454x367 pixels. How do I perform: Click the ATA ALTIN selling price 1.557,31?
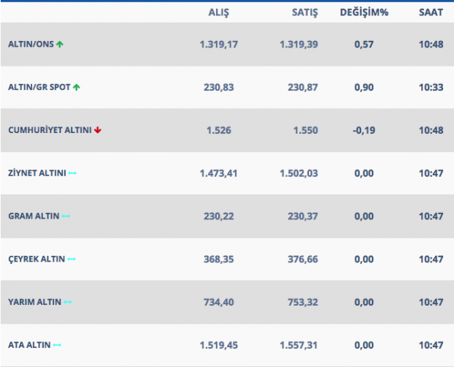pos(299,345)
